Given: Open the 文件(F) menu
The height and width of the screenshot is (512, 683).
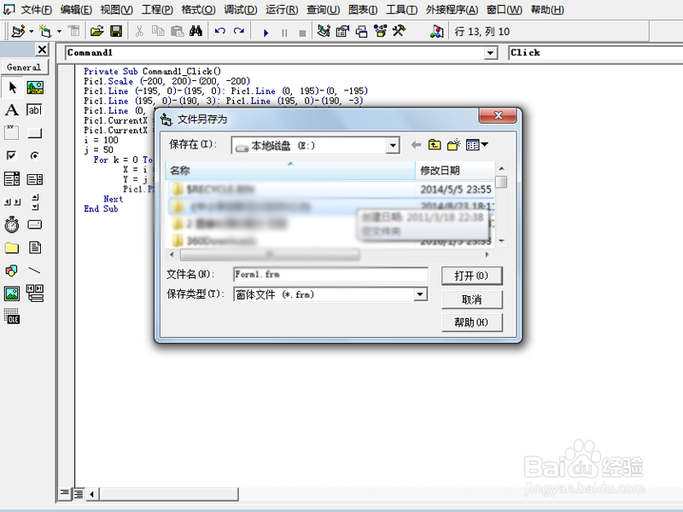Looking at the screenshot, I should (37, 9).
